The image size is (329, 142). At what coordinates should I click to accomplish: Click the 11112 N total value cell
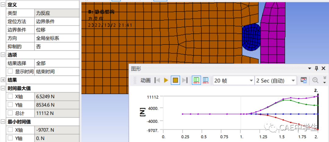(x=57, y=113)
